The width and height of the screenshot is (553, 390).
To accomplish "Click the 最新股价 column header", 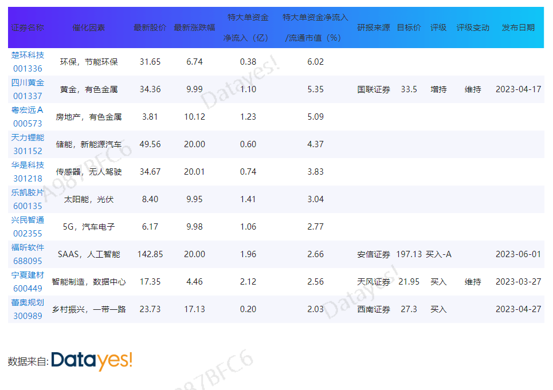I will click(x=150, y=27).
